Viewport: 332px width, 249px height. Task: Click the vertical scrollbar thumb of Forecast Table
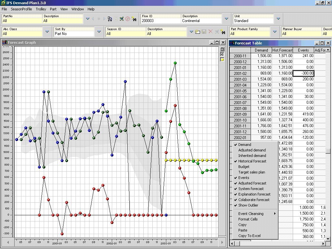click(x=328, y=151)
